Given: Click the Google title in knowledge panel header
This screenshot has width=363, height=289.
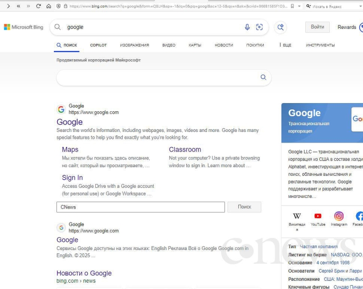Looking at the screenshot, I should point(304,113).
